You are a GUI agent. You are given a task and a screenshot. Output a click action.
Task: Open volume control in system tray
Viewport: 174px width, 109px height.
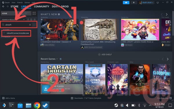click(x=127, y=105)
